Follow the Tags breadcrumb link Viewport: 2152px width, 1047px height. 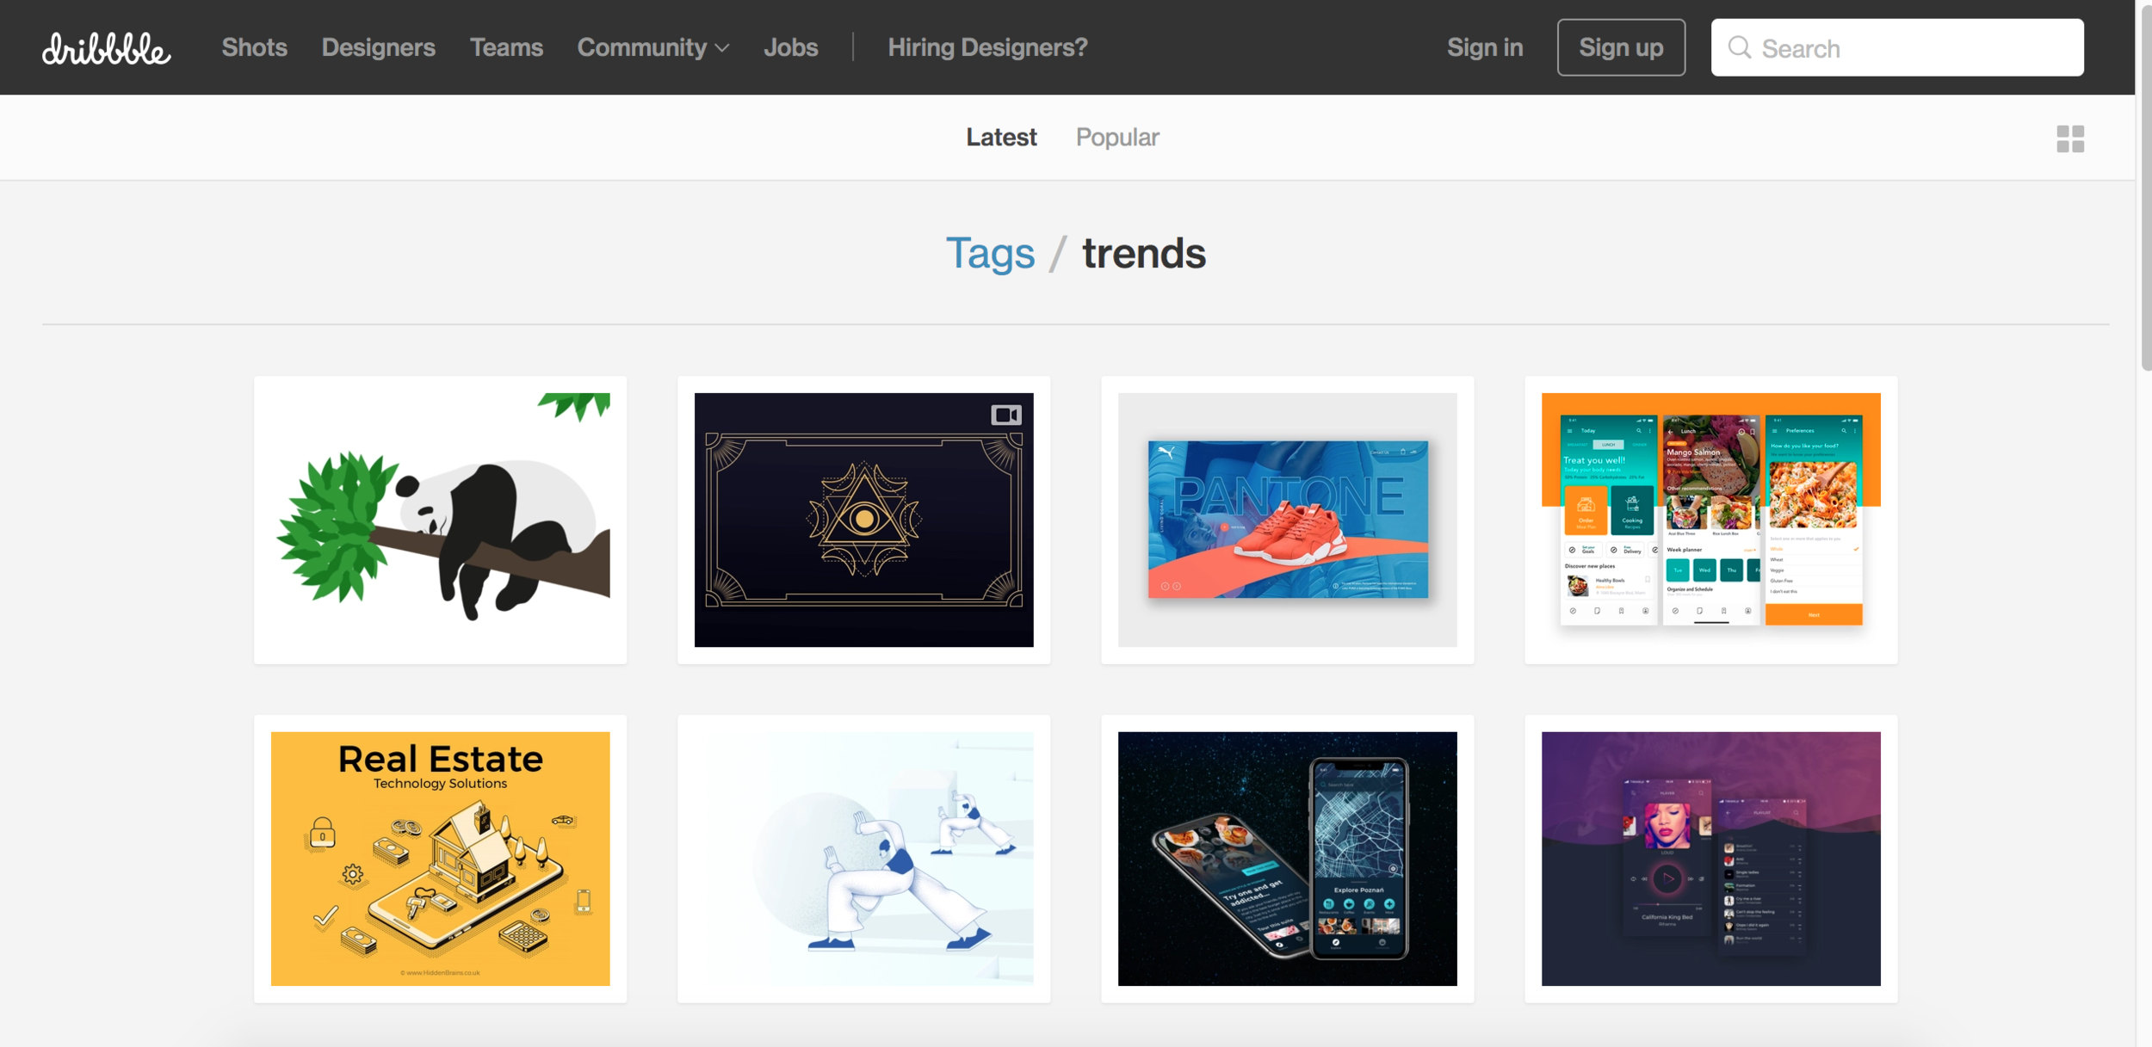pos(990,253)
